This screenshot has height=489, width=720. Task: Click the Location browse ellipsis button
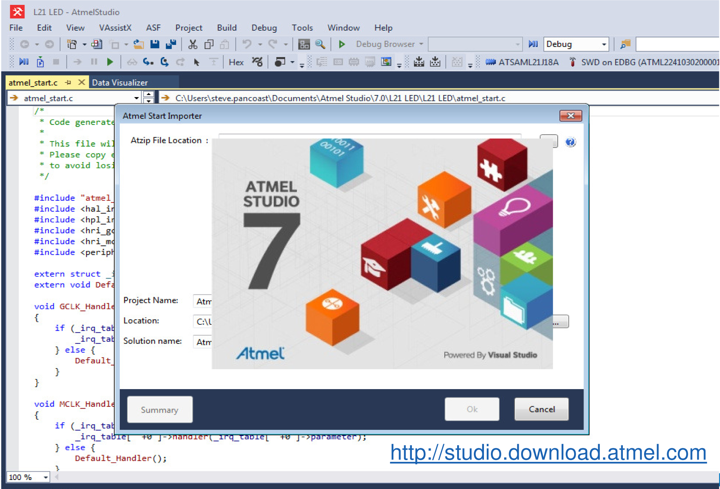point(560,322)
